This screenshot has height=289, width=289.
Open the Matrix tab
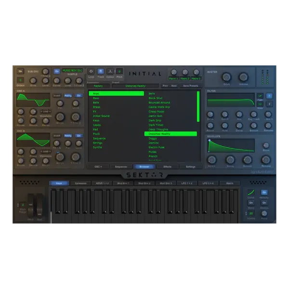click(x=230, y=184)
